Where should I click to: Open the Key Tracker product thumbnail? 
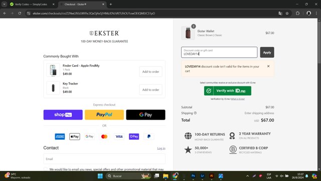tap(53, 88)
